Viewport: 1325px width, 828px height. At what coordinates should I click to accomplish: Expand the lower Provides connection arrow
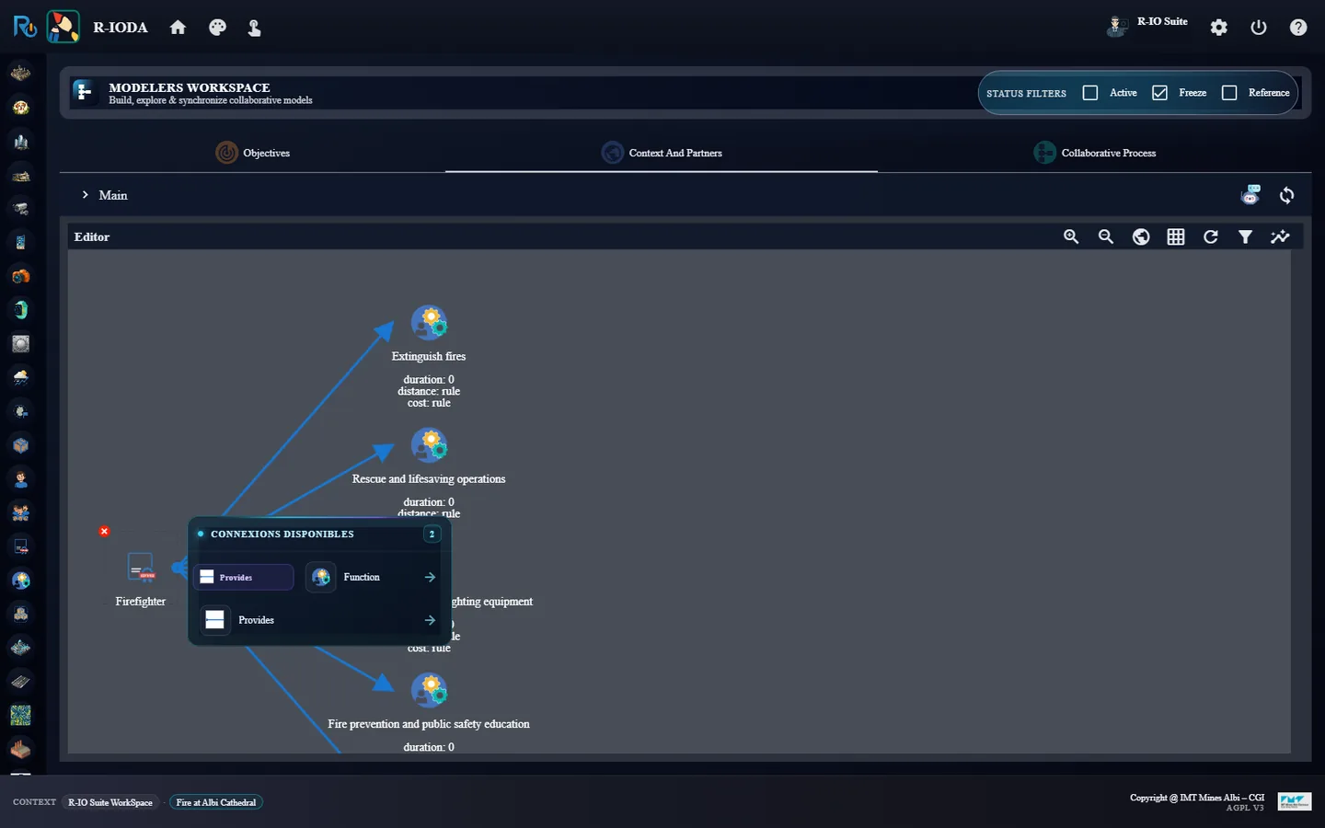(430, 620)
